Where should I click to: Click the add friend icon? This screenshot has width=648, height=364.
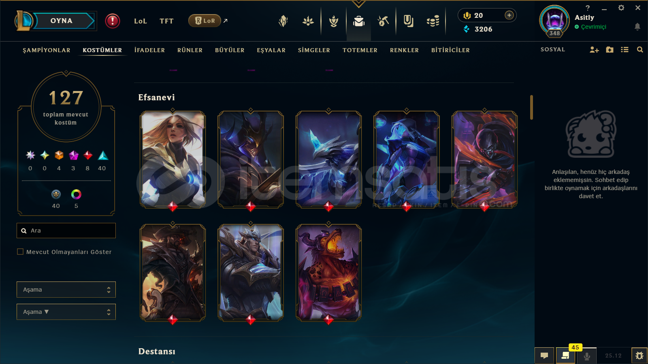(x=594, y=49)
